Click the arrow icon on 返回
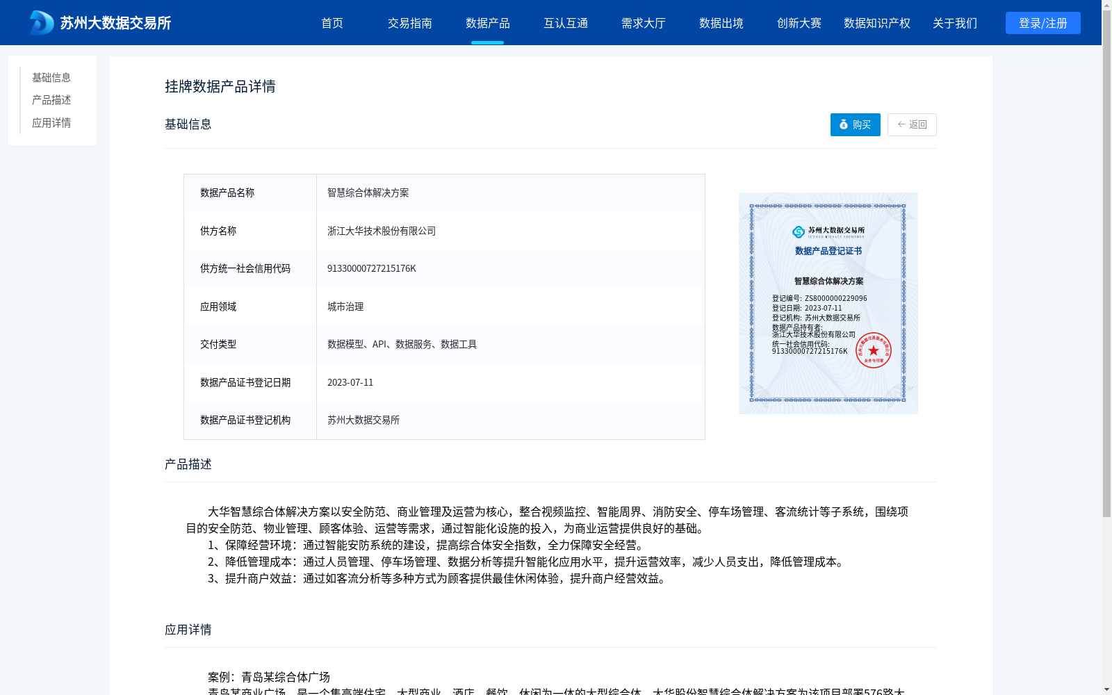 pyautogui.click(x=901, y=124)
